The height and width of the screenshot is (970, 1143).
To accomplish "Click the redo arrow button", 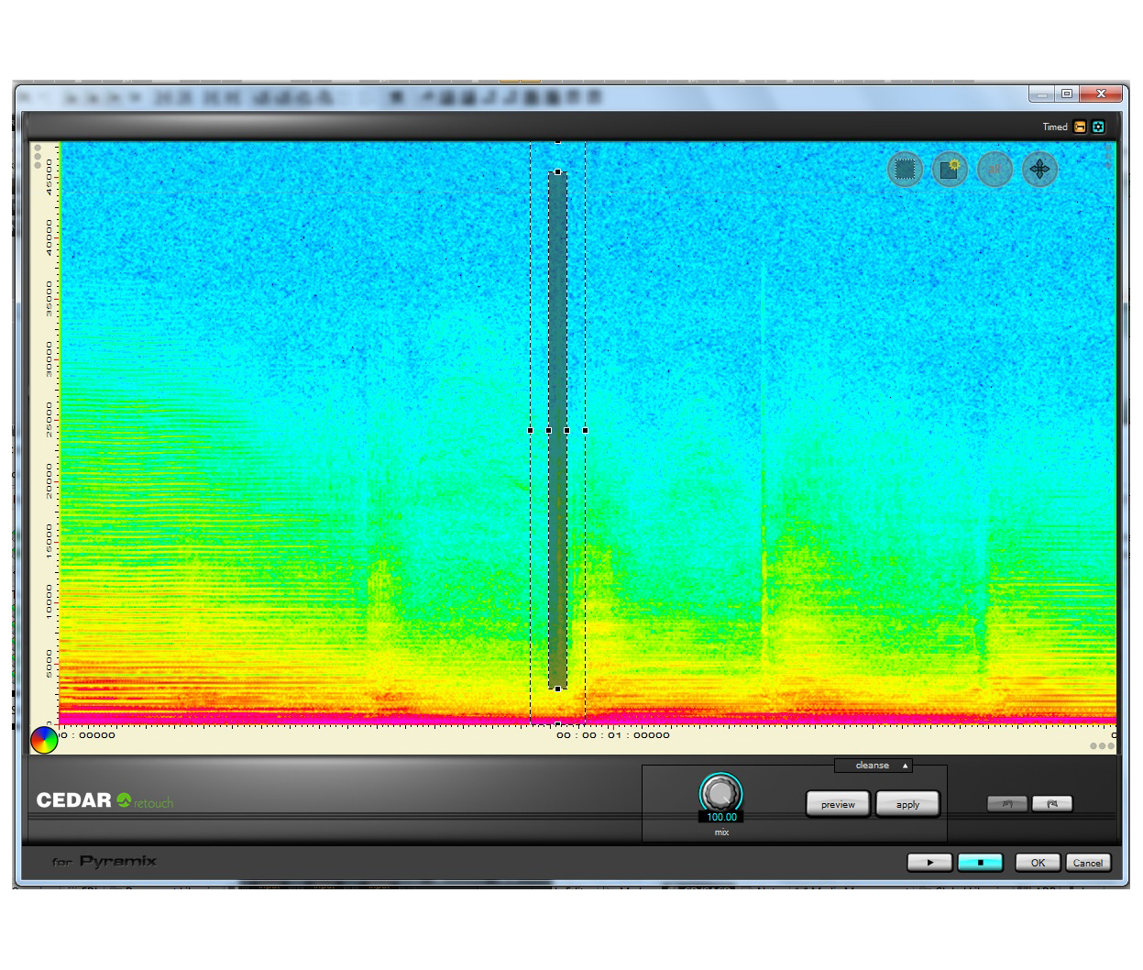I will pos(1051,804).
